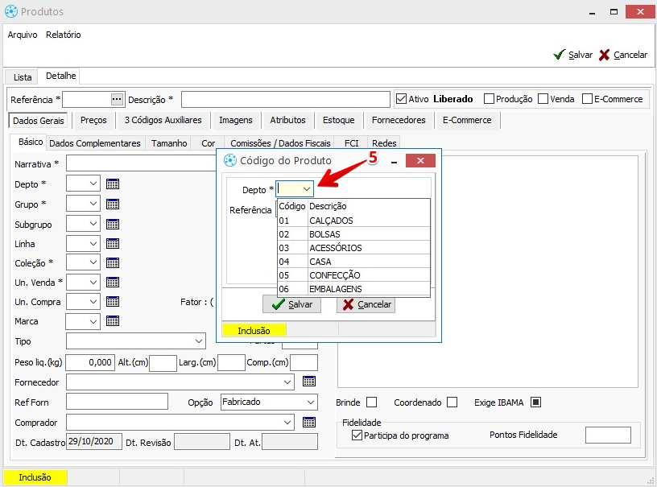
Task: Open the Tipo dropdown
Action: [199, 341]
